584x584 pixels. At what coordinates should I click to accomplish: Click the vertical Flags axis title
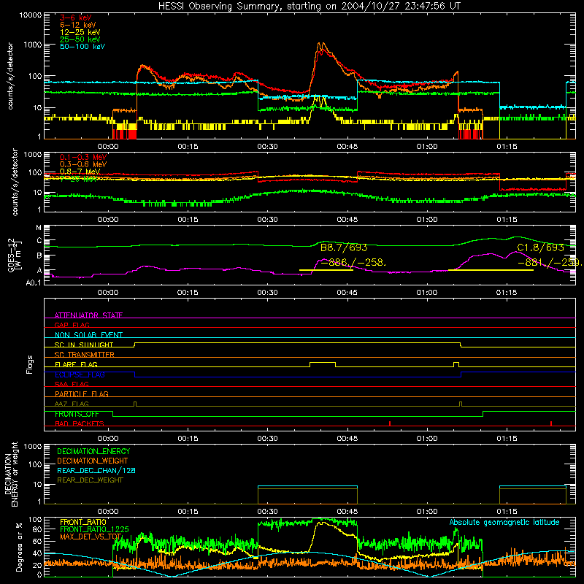point(29,364)
